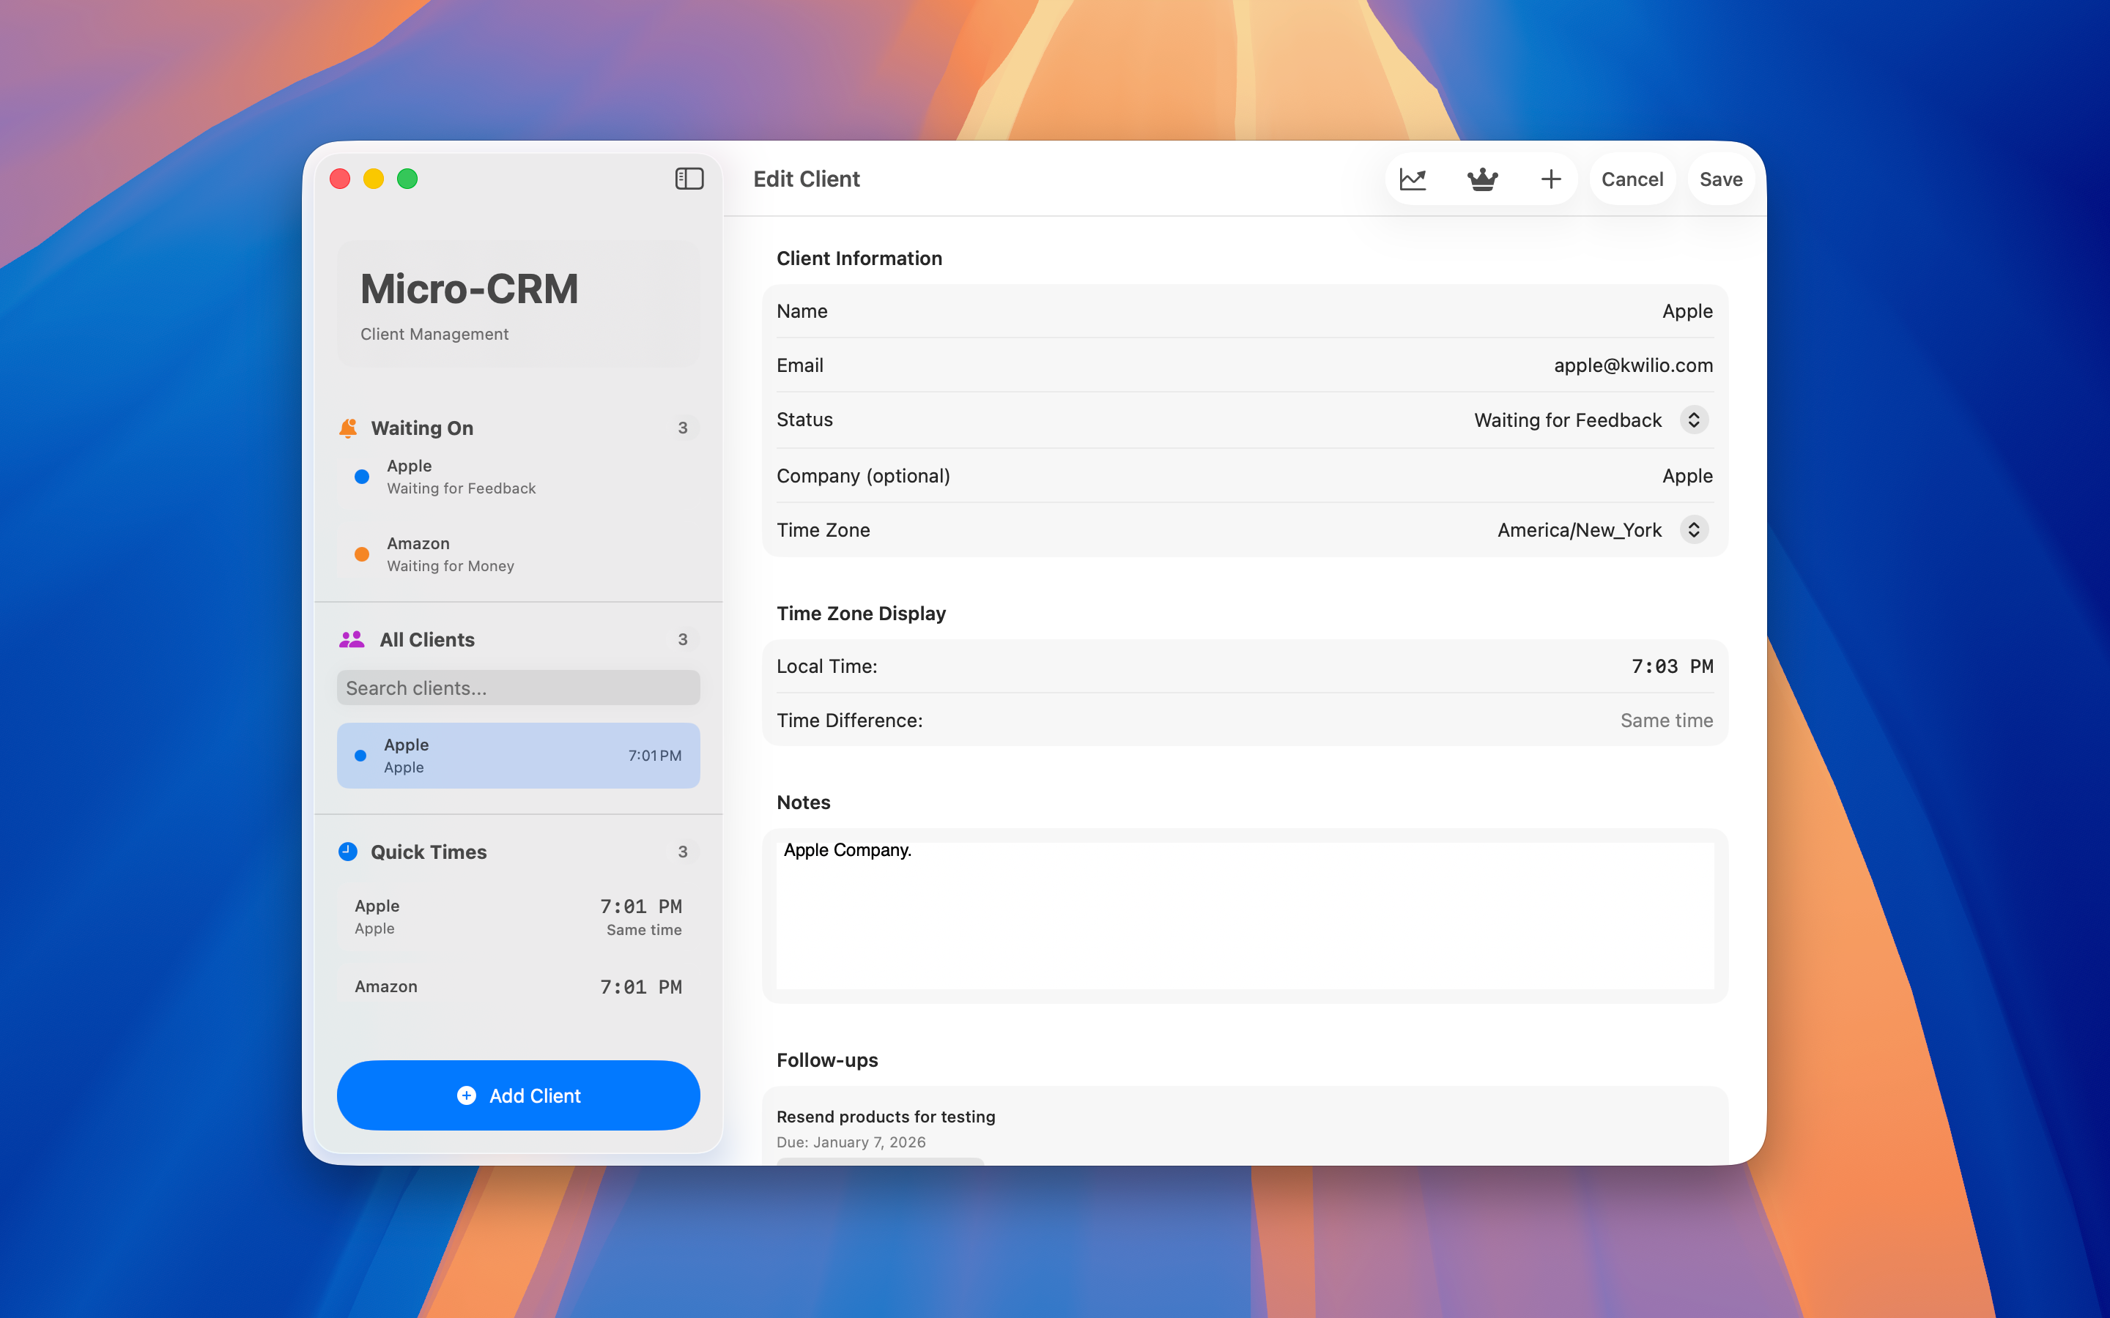The height and width of the screenshot is (1318, 2110).
Task: Click the Quick Times count badge 3
Action: [x=683, y=852]
